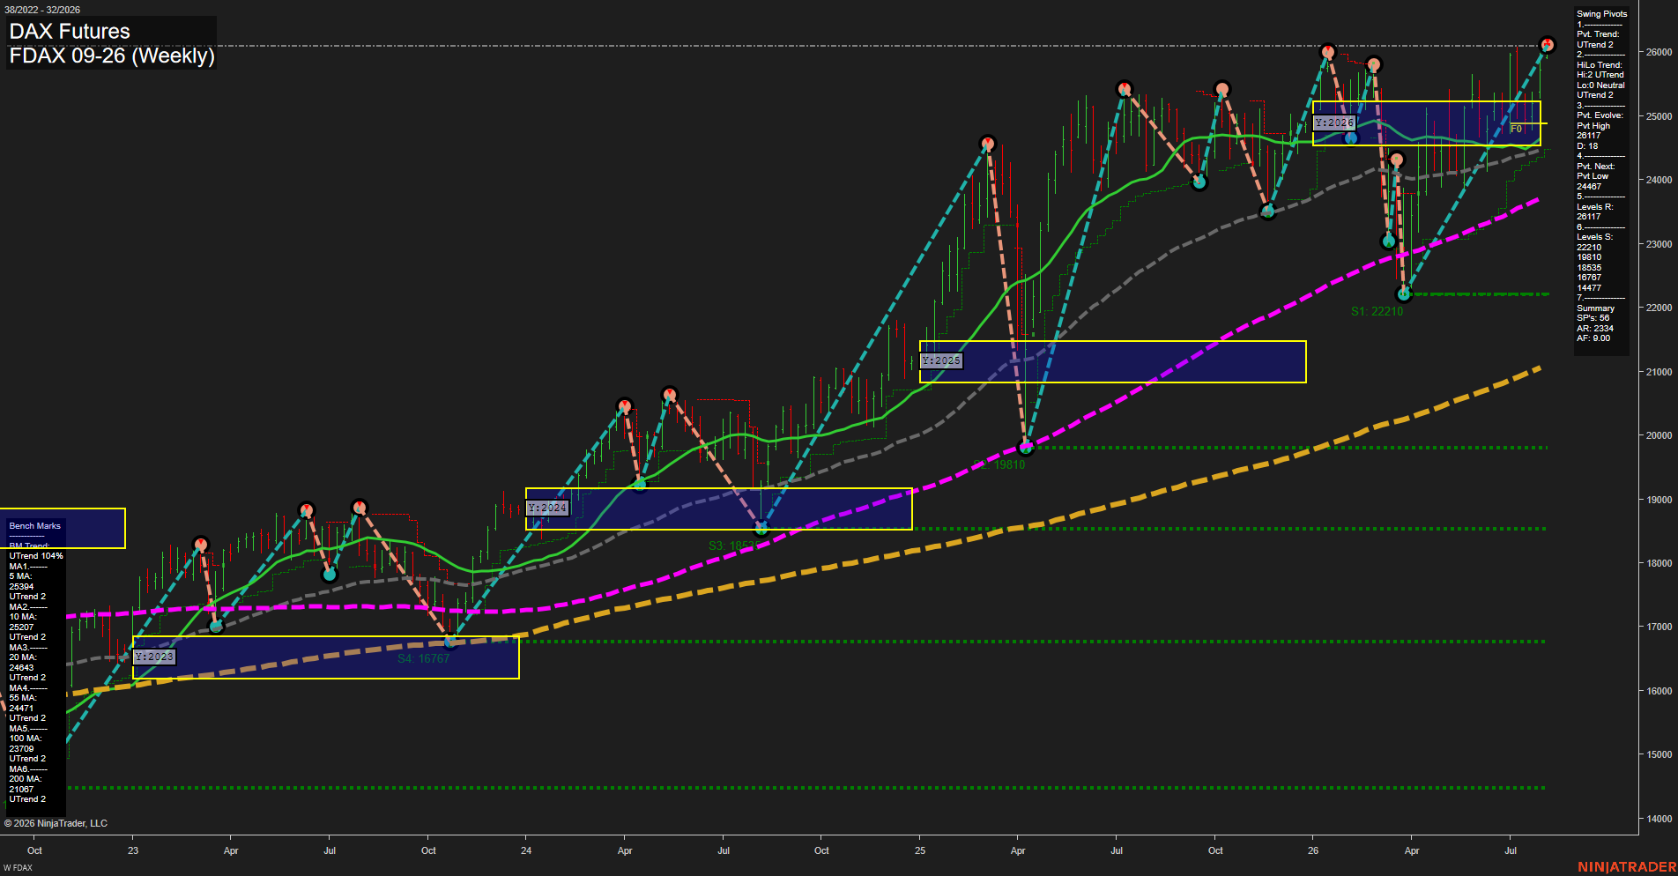
Task: Select the 24471 moving average value
Action: [x=21, y=709]
